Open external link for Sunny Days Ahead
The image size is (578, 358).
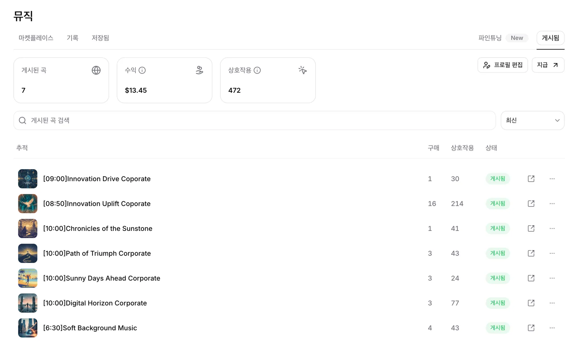click(x=531, y=278)
